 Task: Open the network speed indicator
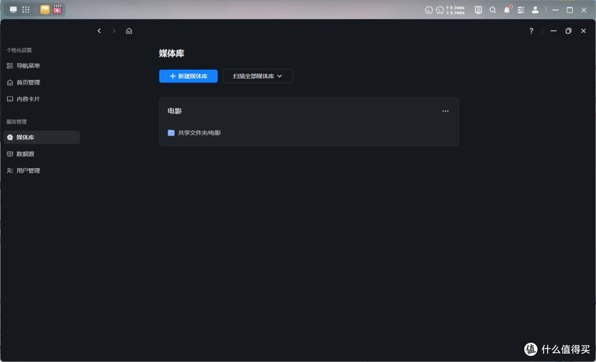pyautogui.click(x=455, y=10)
